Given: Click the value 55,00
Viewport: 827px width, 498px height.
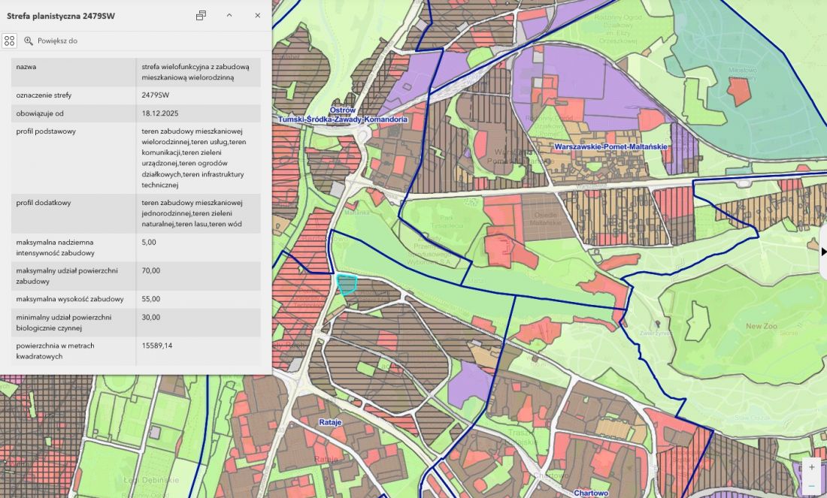Looking at the screenshot, I should (151, 300).
